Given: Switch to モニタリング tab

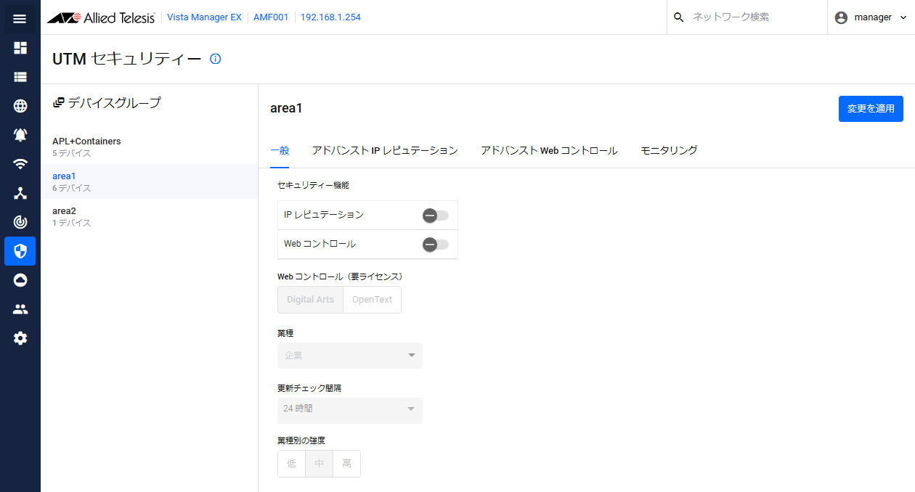Looking at the screenshot, I should (x=669, y=150).
